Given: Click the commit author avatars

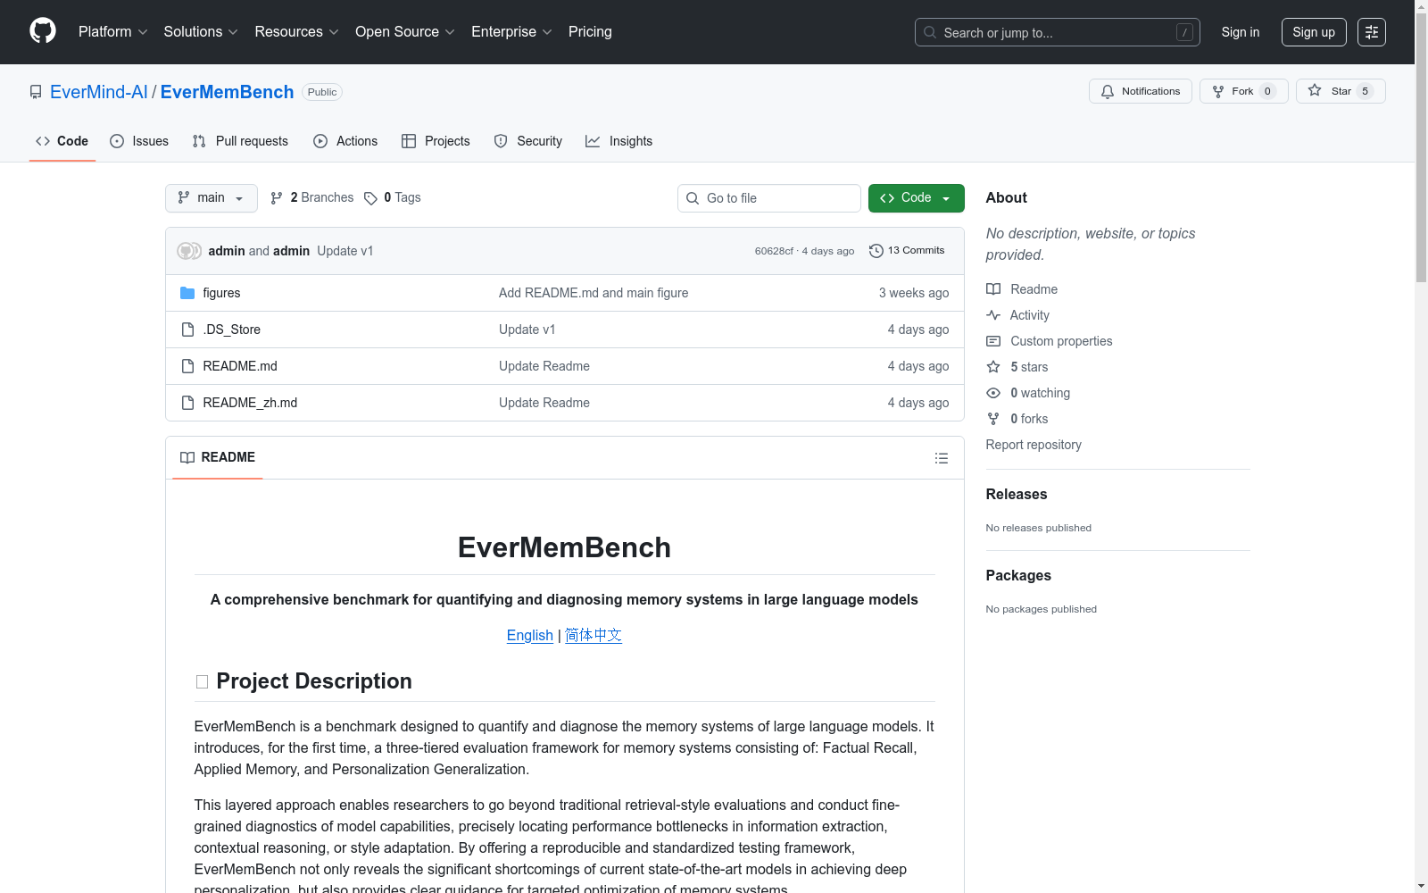Looking at the screenshot, I should click(x=189, y=251).
